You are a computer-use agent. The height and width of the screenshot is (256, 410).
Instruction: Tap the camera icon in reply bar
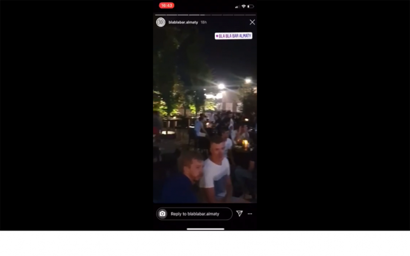pyautogui.click(x=163, y=214)
